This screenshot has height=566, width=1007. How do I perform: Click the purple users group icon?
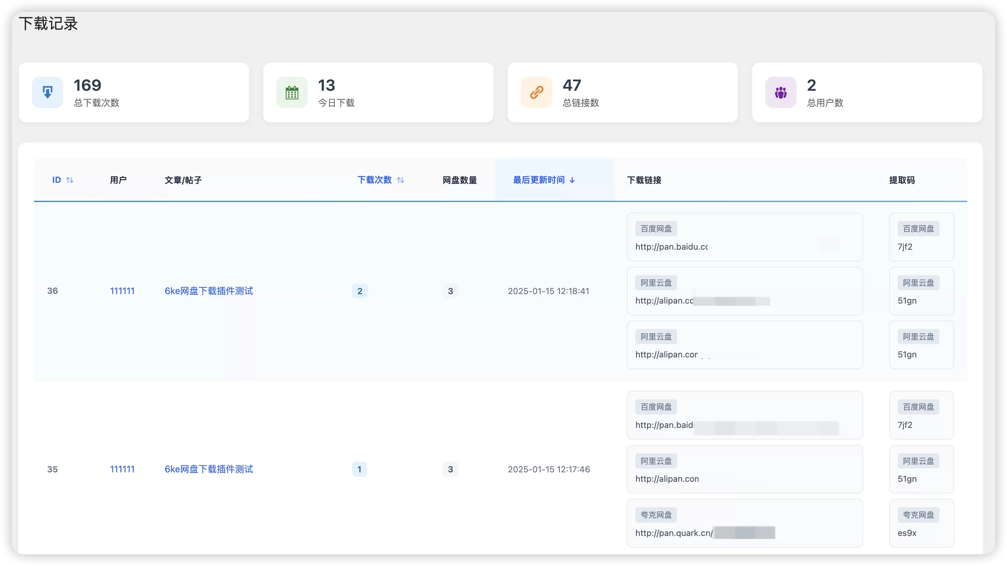(781, 92)
